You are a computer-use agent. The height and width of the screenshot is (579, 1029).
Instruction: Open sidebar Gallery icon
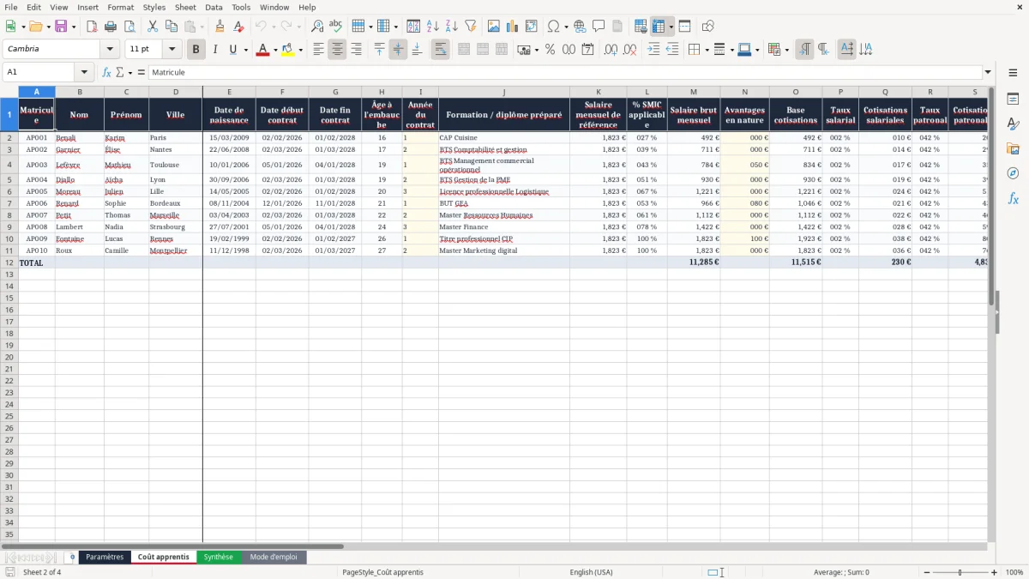coord(1013,149)
